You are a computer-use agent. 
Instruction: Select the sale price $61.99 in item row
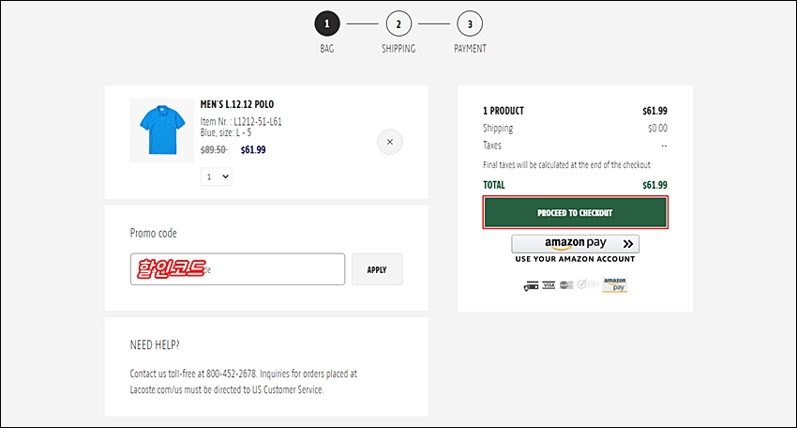[x=253, y=149]
